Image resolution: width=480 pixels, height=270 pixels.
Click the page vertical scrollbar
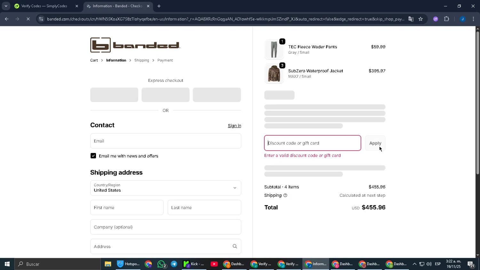(477, 102)
